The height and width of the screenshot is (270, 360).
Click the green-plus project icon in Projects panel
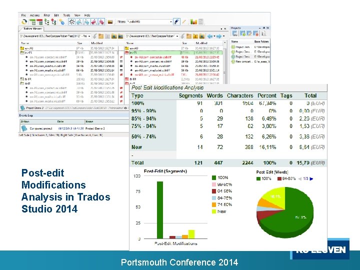point(242,33)
